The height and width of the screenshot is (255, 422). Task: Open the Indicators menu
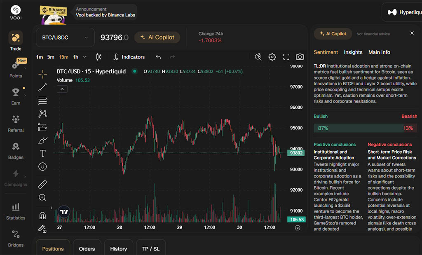click(x=129, y=57)
